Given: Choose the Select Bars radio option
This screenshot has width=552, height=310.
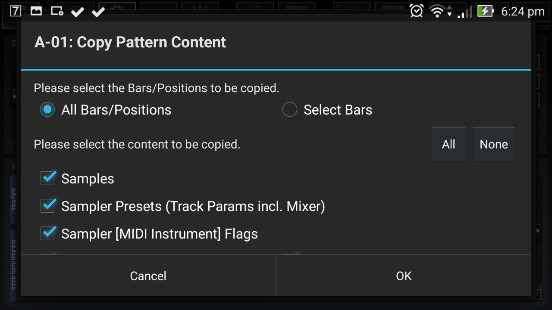Looking at the screenshot, I should click(x=290, y=110).
